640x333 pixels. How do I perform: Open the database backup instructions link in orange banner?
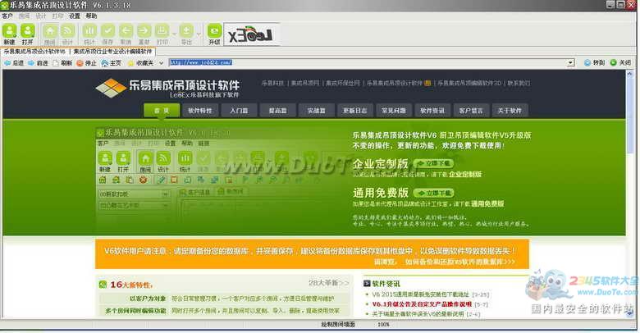460,262
